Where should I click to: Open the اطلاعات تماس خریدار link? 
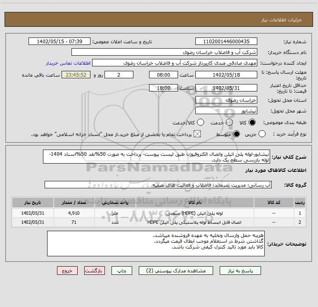tap(68, 63)
